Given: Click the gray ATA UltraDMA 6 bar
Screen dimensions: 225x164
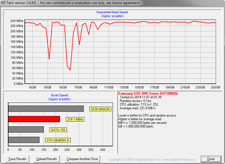Looking at the screenshot, I should 24,140.
